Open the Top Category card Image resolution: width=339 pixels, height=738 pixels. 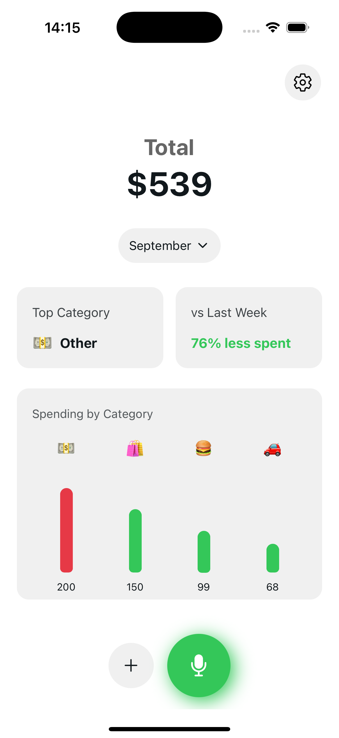(x=90, y=327)
